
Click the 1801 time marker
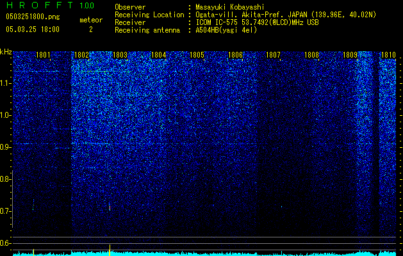[x=43, y=55]
